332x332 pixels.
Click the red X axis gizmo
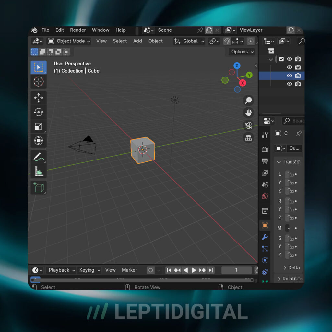point(243,83)
